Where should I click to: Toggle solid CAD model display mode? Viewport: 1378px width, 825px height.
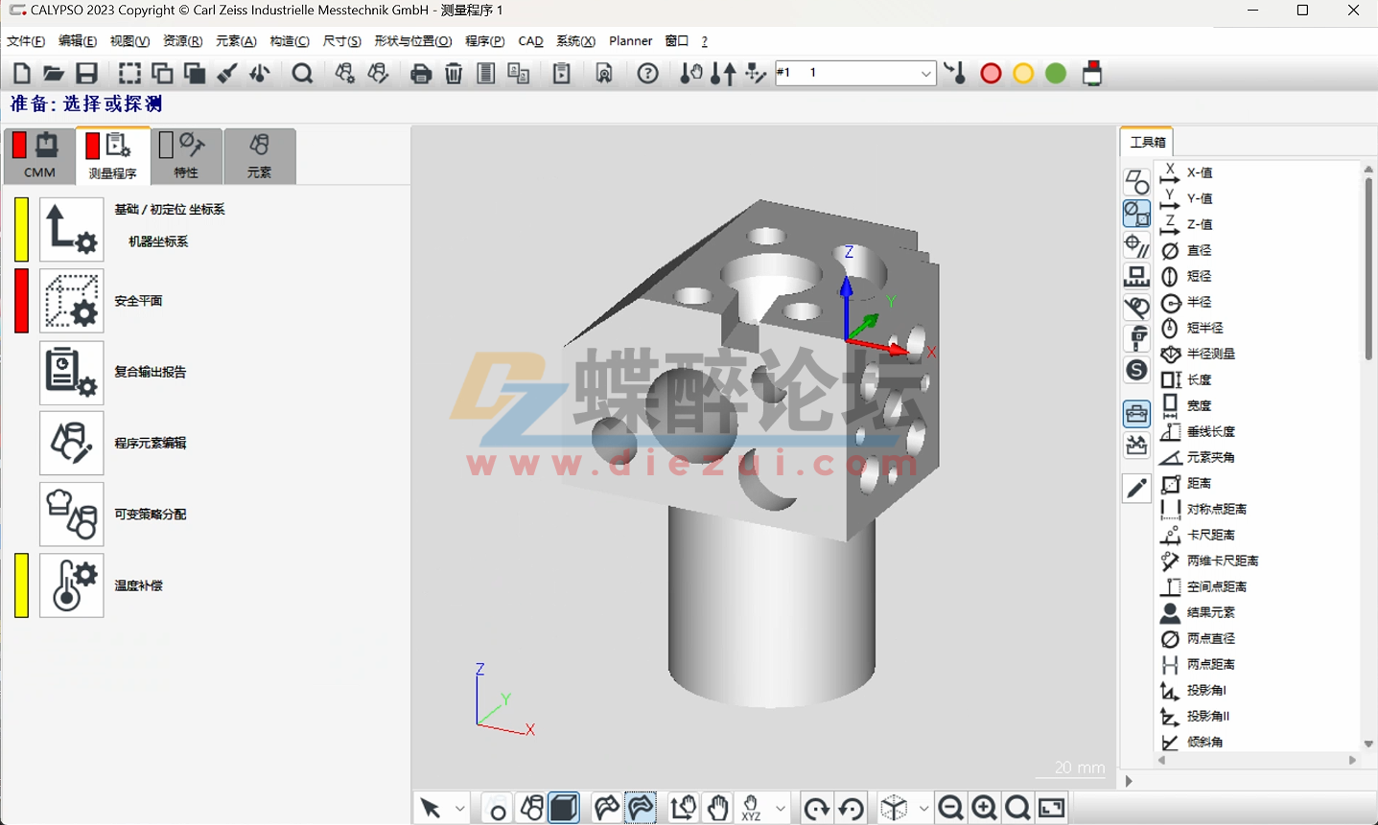click(563, 807)
